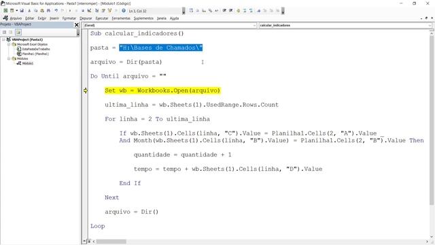The width and height of the screenshot is (435, 245).
Task: Open the Depurar menu
Action: [86, 18]
